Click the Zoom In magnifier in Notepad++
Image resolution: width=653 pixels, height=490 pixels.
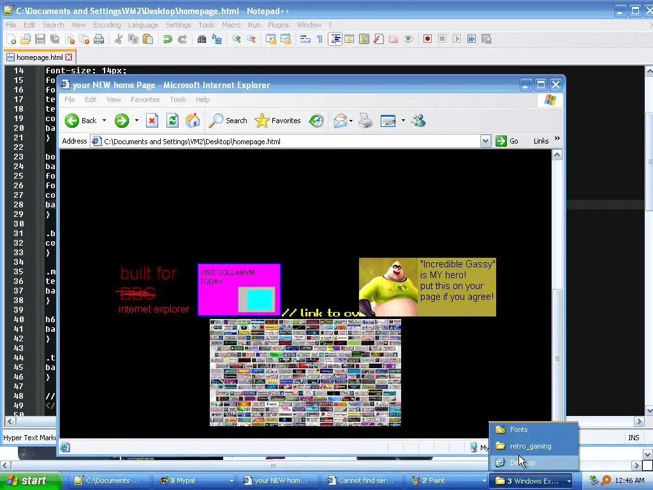pyautogui.click(x=237, y=39)
